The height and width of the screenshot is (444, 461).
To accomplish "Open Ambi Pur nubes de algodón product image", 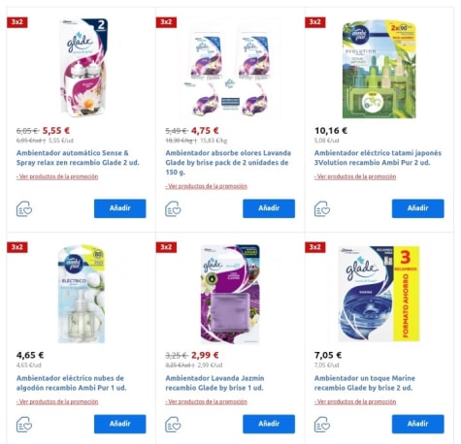I will [x=82, y=294].
